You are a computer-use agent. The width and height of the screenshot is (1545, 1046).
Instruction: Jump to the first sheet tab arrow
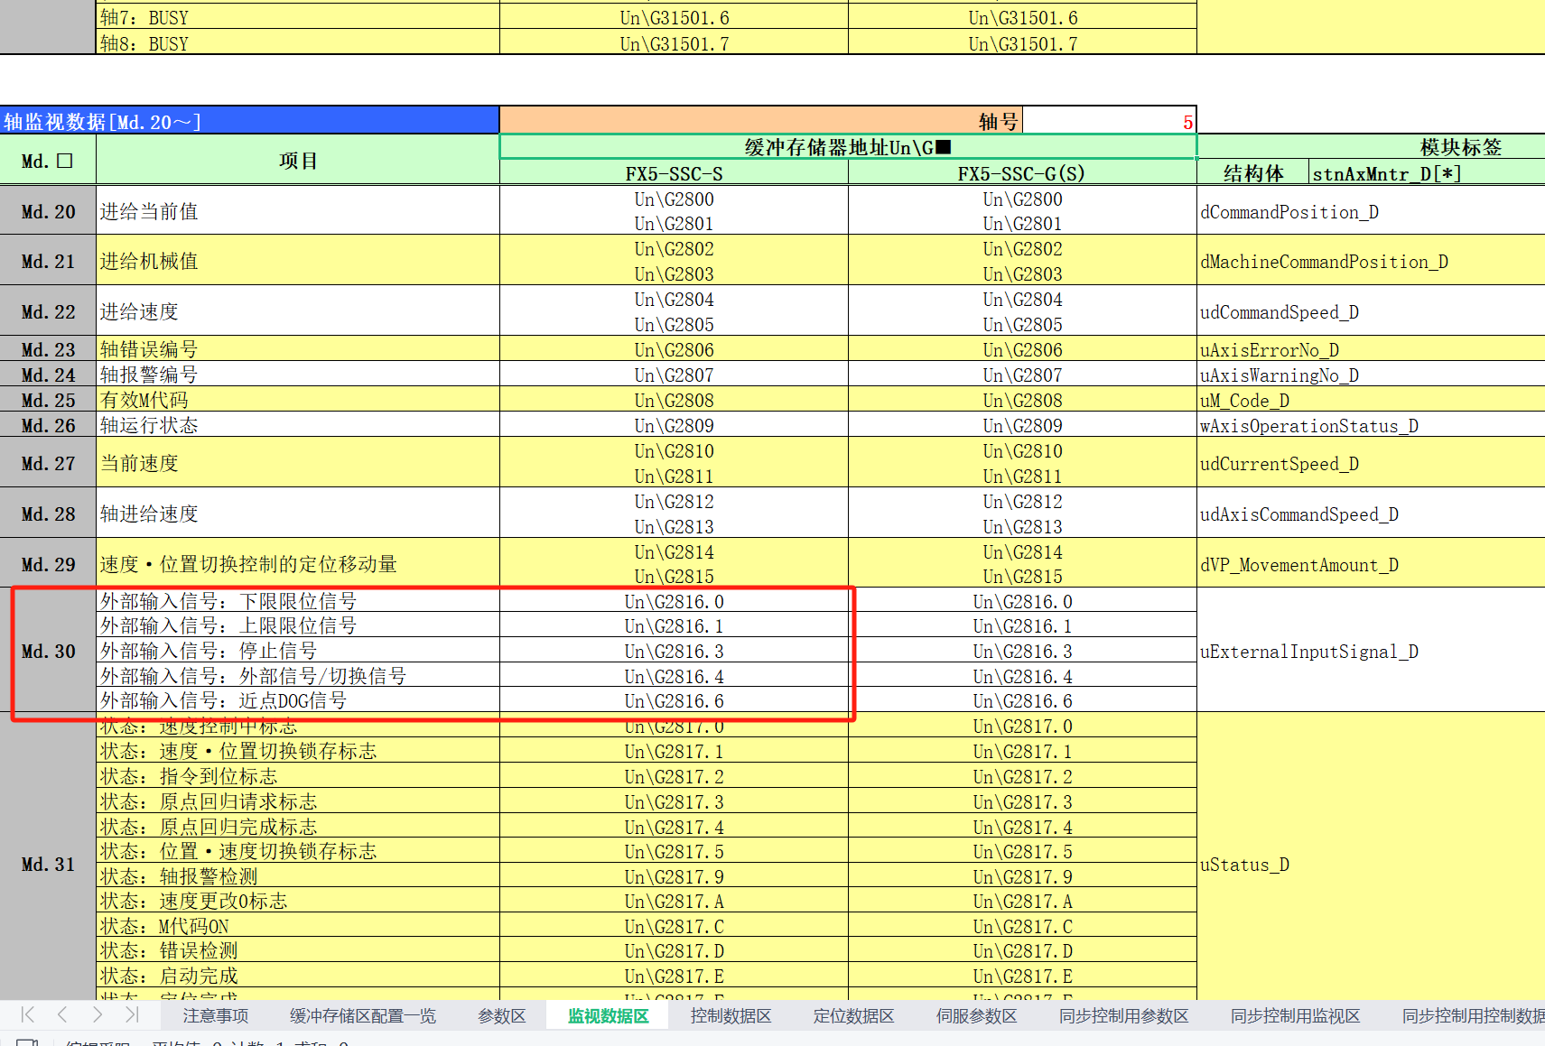pos(27,1015)
